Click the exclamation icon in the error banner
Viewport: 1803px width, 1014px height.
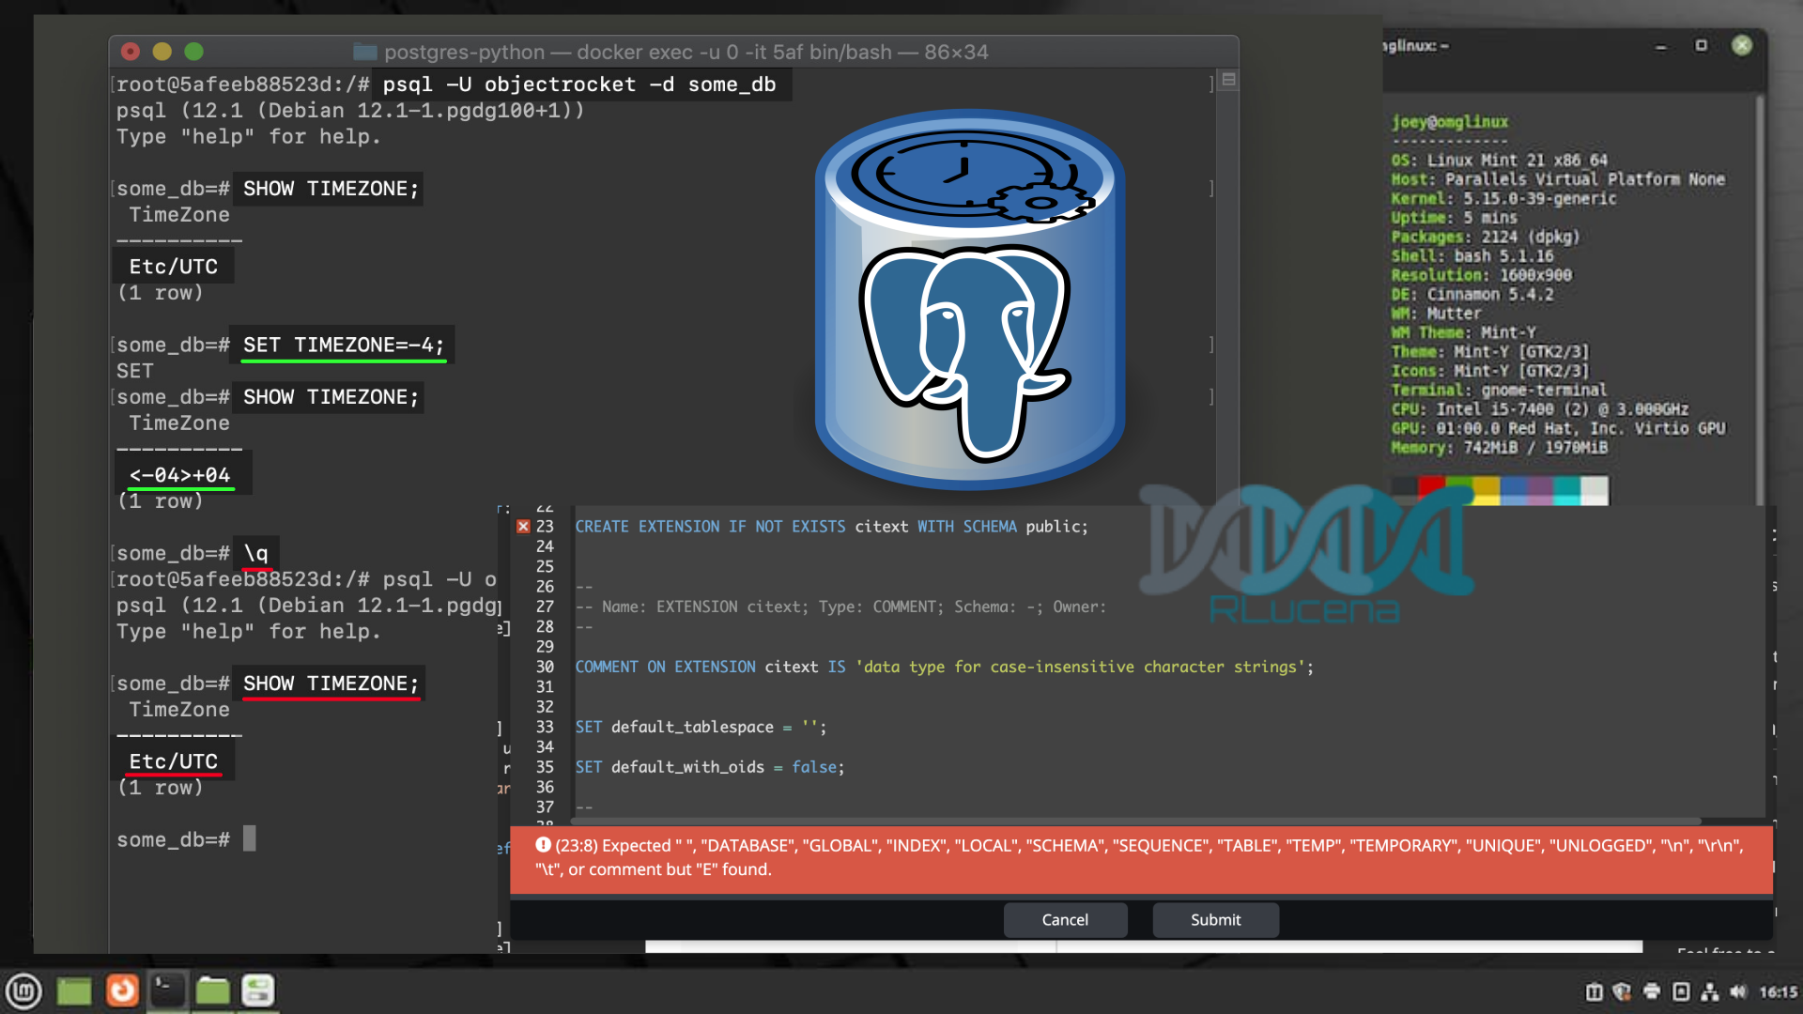[x=543, y=845]
